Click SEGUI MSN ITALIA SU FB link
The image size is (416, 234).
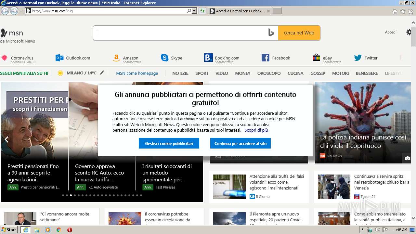pos(24,73)
